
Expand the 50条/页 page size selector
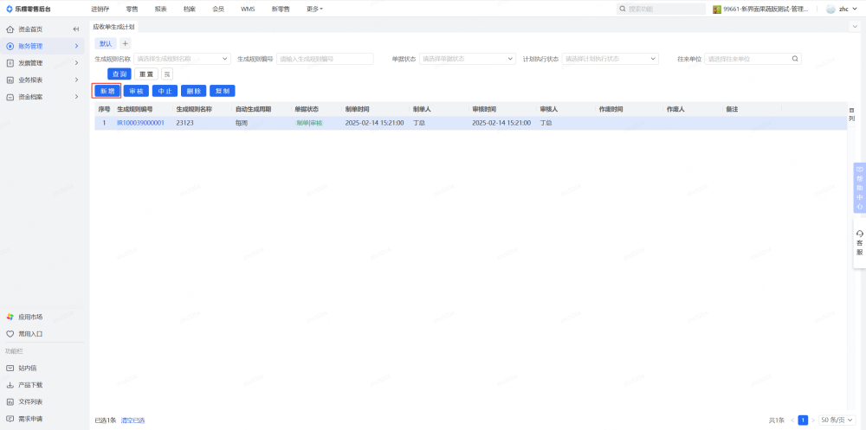coord(837,420)
